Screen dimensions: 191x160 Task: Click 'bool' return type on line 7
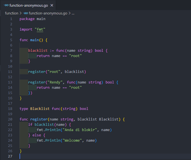[x=99, y=51]
